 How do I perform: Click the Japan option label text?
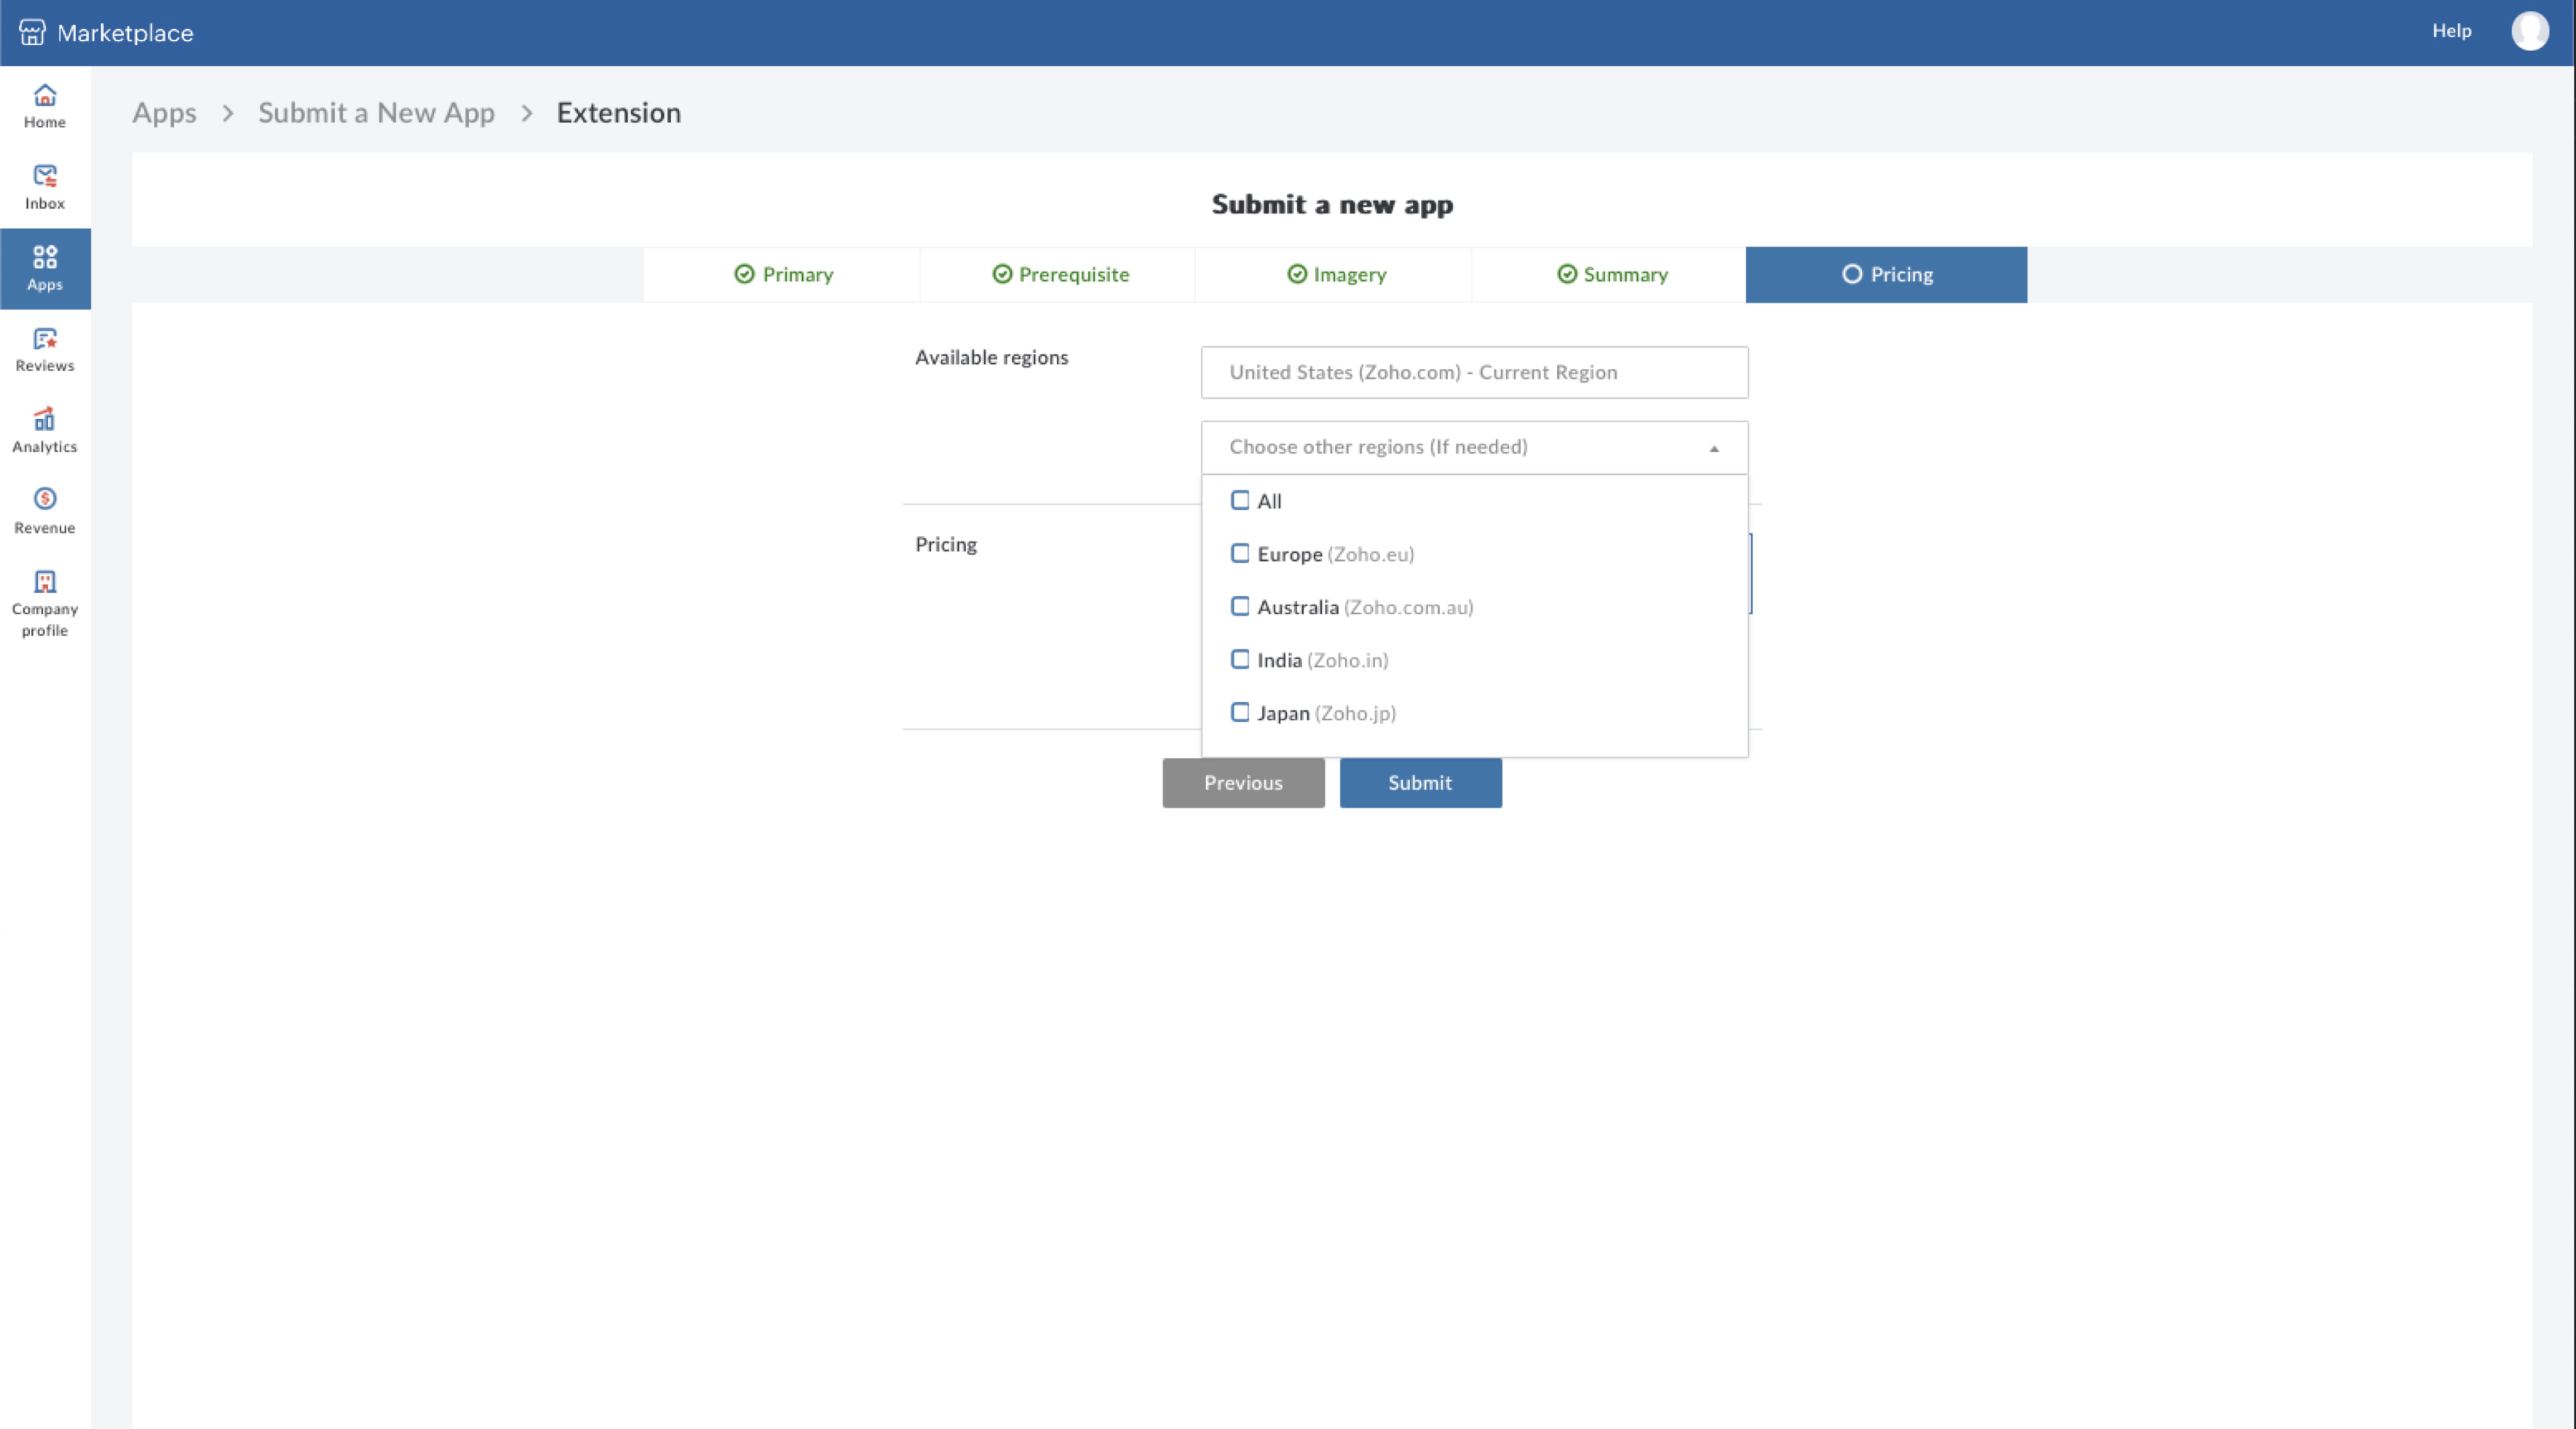coord(1326,712)
